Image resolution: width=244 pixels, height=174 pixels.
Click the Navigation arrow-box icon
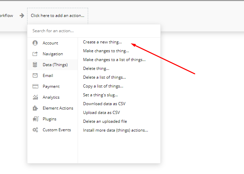click(35, 54)
